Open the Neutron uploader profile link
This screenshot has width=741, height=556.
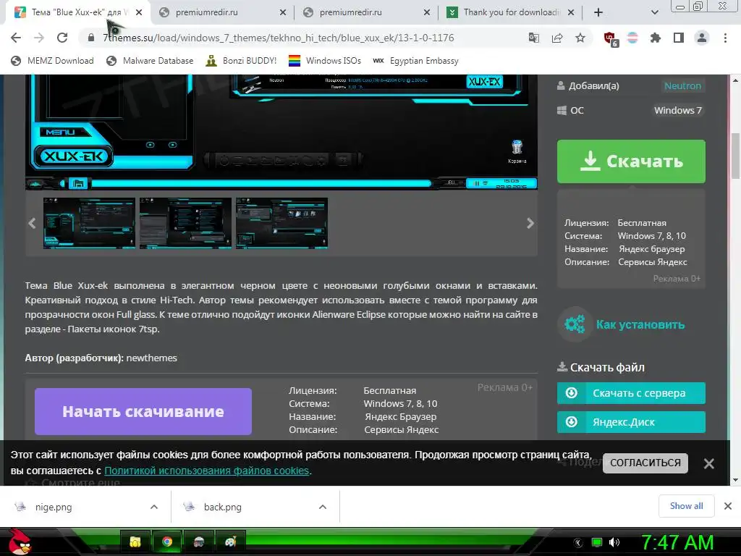(682, 85)
